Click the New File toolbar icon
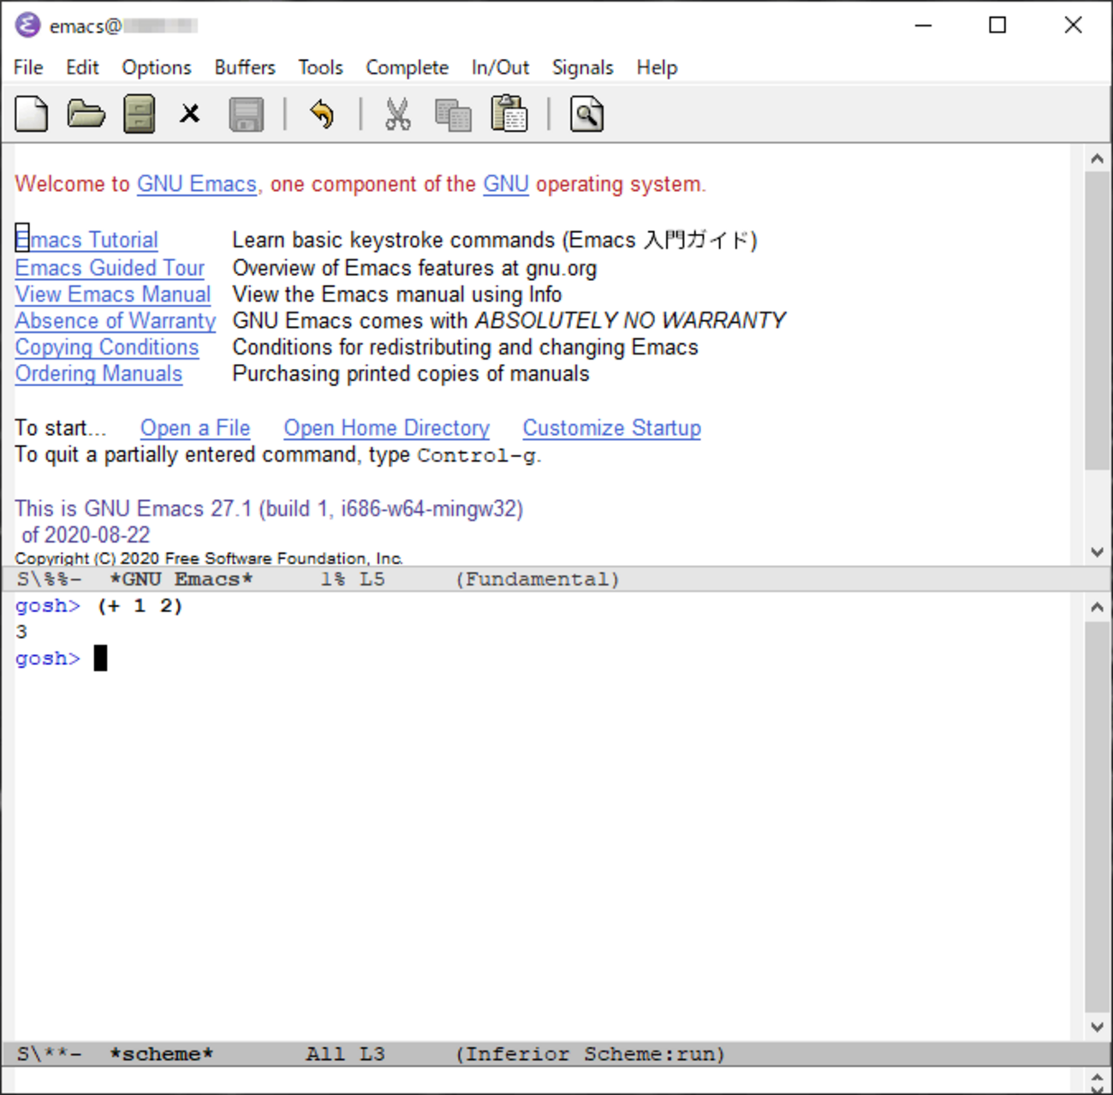Screen dimensions: 1113x1095 click(x=32, y=114)
